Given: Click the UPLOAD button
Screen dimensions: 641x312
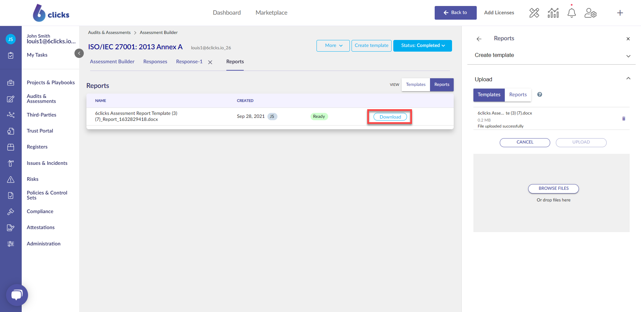Looking at the screenshot, I should [581, 143].
